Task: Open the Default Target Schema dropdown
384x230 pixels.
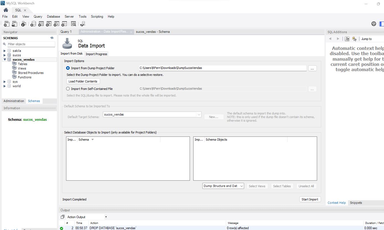Action: pos(152,114)
